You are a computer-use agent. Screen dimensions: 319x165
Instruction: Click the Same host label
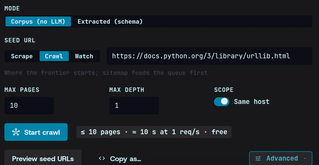[x=252, y=101]
